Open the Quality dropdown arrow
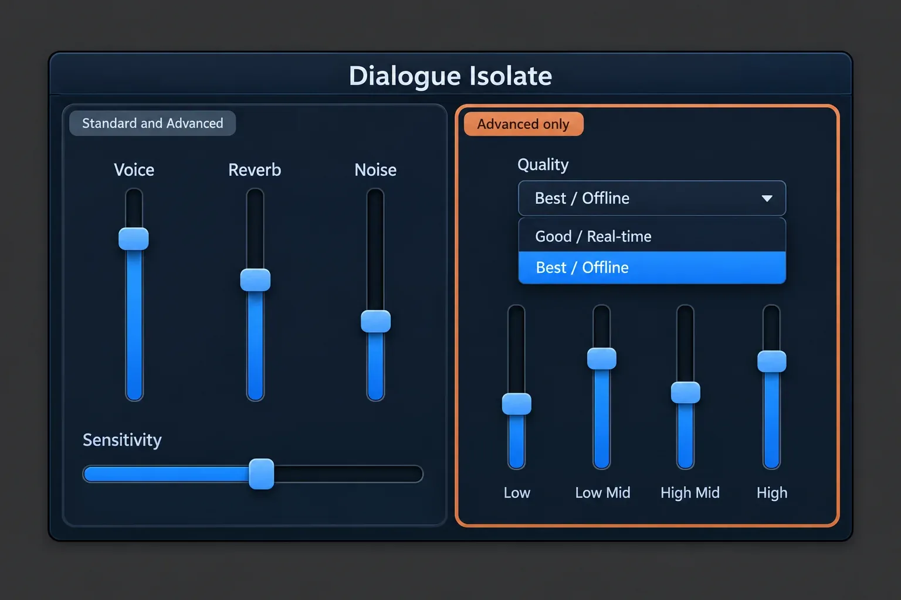 767,199
